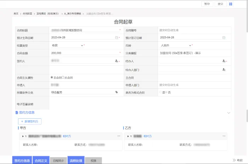
Task: Open more options (…) for 甲方 party
Action: click(119, 136)
